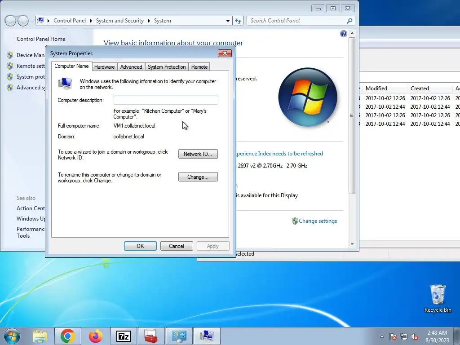Expand the arrow after Control Panel breadcrumb
Image resolution: width=460 pixels, height=345 pixels.
click(x=91, y=21)
